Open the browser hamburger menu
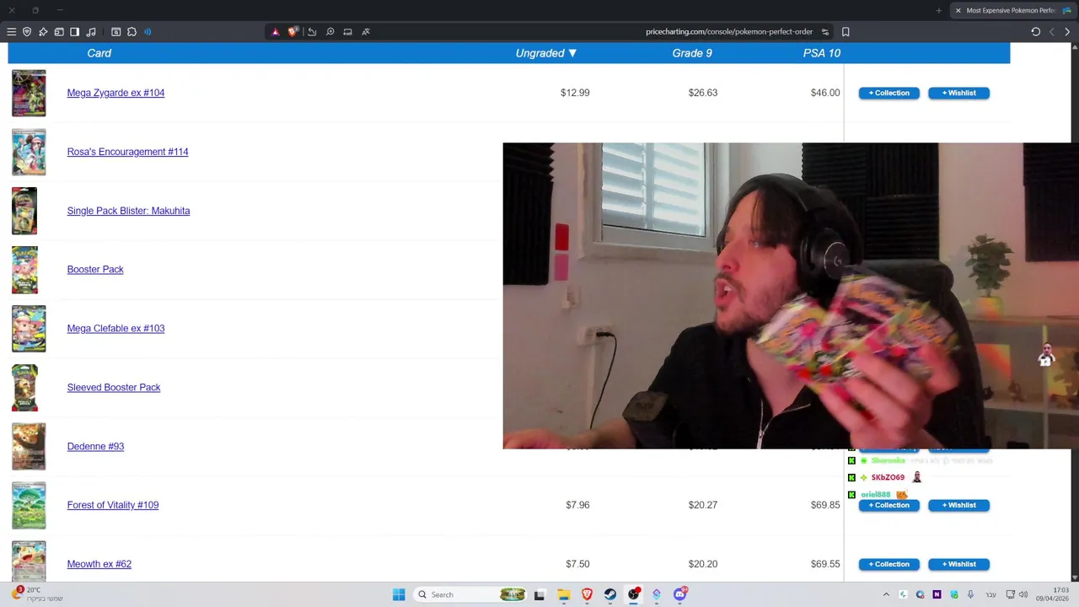1079x607 pixels. coord(12,32)
